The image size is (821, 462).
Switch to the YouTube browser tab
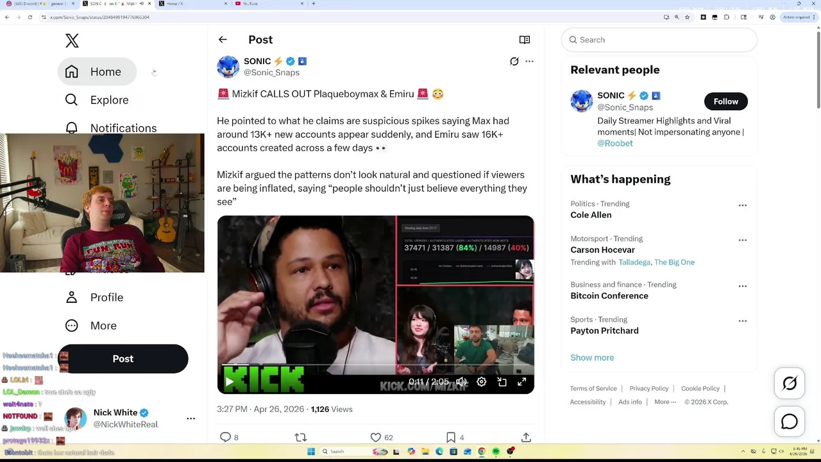(269, 4)
